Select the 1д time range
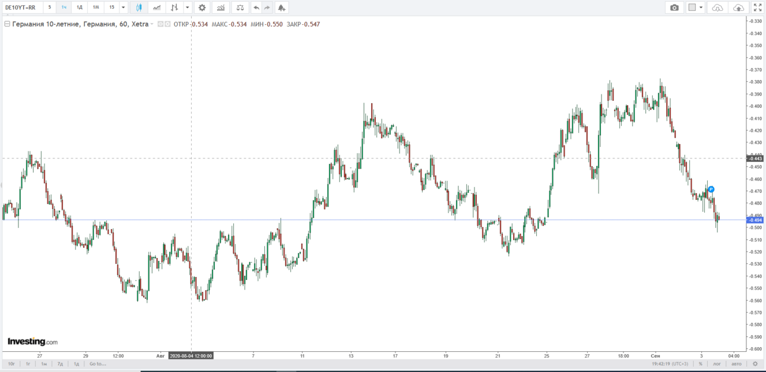766x372 pixels. click(76, 364)
